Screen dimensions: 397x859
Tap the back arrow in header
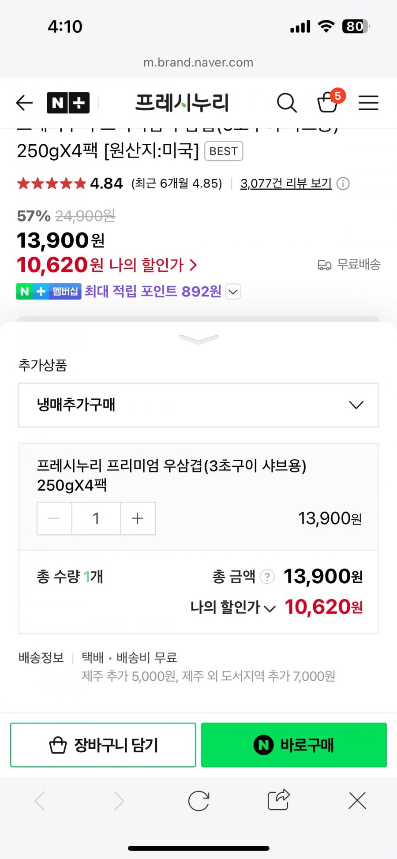coord(24,103)
